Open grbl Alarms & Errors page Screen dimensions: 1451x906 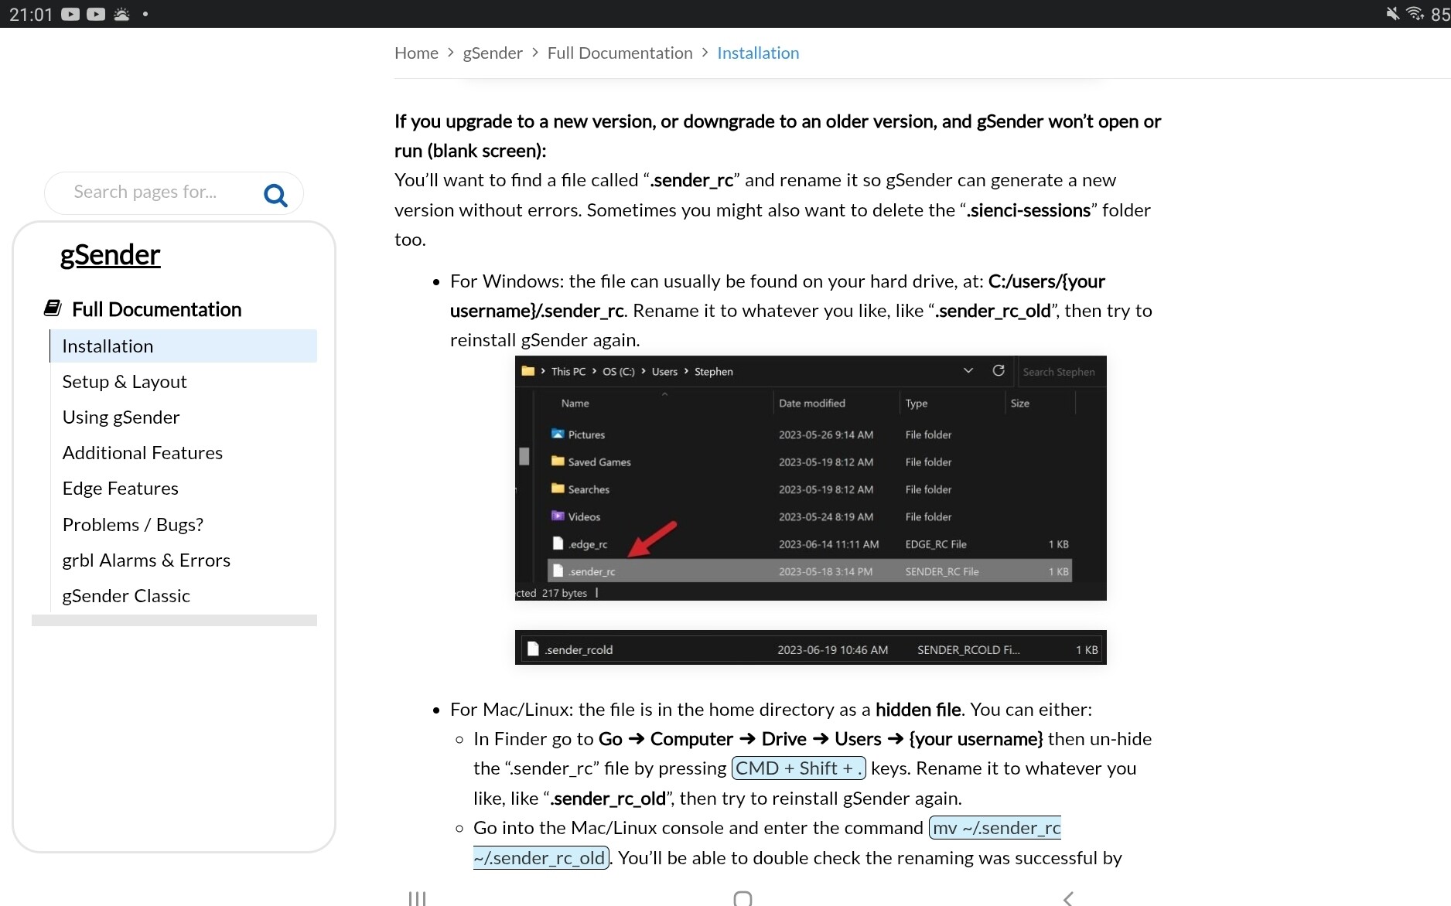point(146,560)
